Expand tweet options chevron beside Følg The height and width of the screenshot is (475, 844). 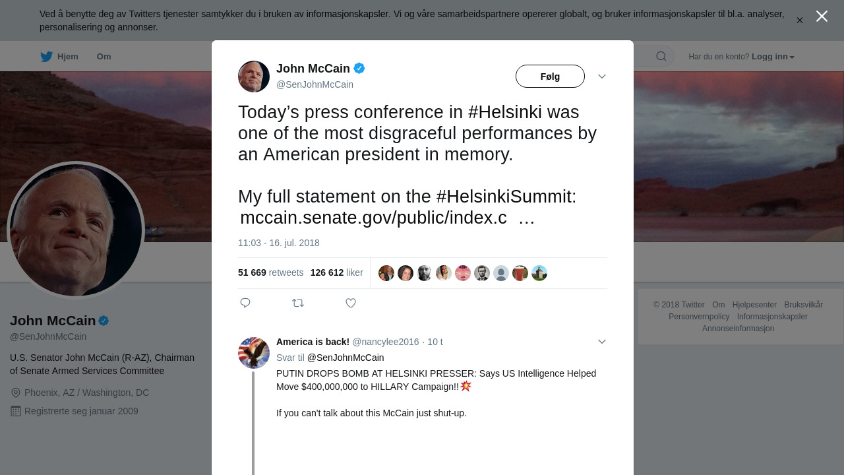tap(602, 77)
